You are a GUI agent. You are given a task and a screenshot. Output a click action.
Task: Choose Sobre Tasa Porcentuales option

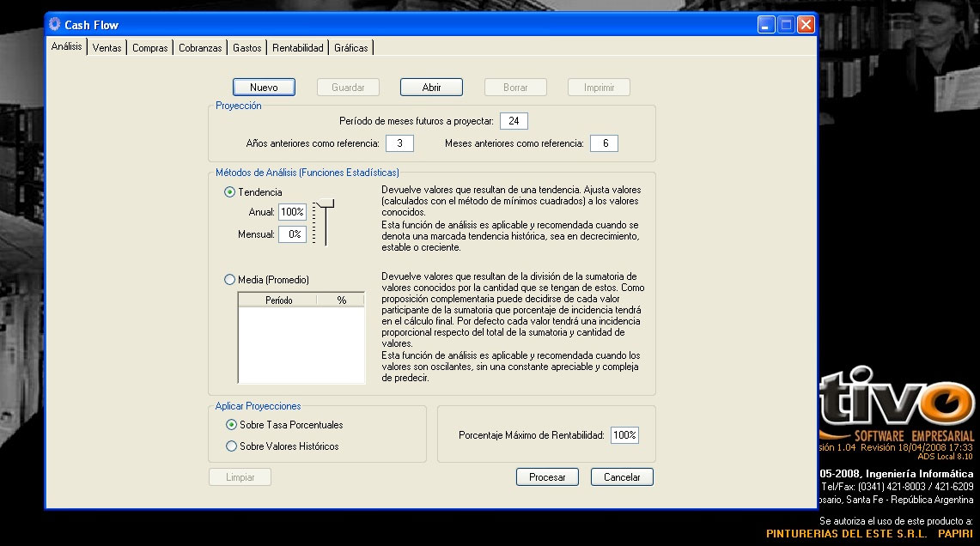pos(231,425)
